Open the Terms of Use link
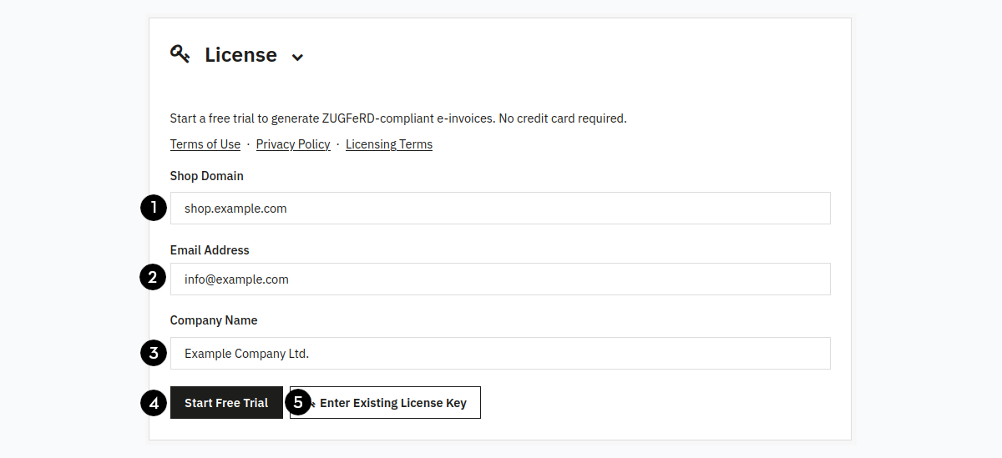Screen dimensions: 1002x458 205,144
